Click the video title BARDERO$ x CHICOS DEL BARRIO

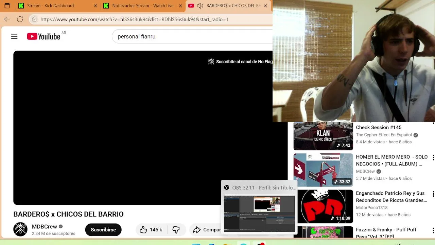(68, 214)
